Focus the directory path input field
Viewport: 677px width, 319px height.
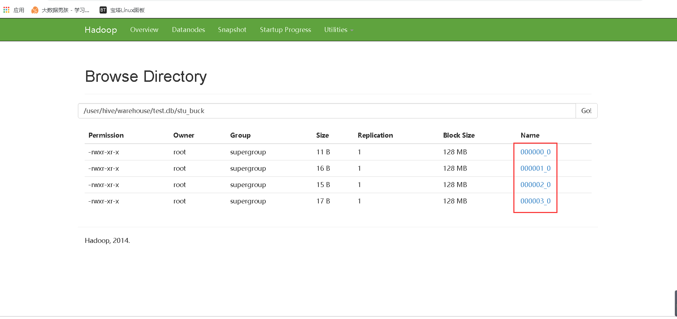pyautogui.click(x=327, y=111)
